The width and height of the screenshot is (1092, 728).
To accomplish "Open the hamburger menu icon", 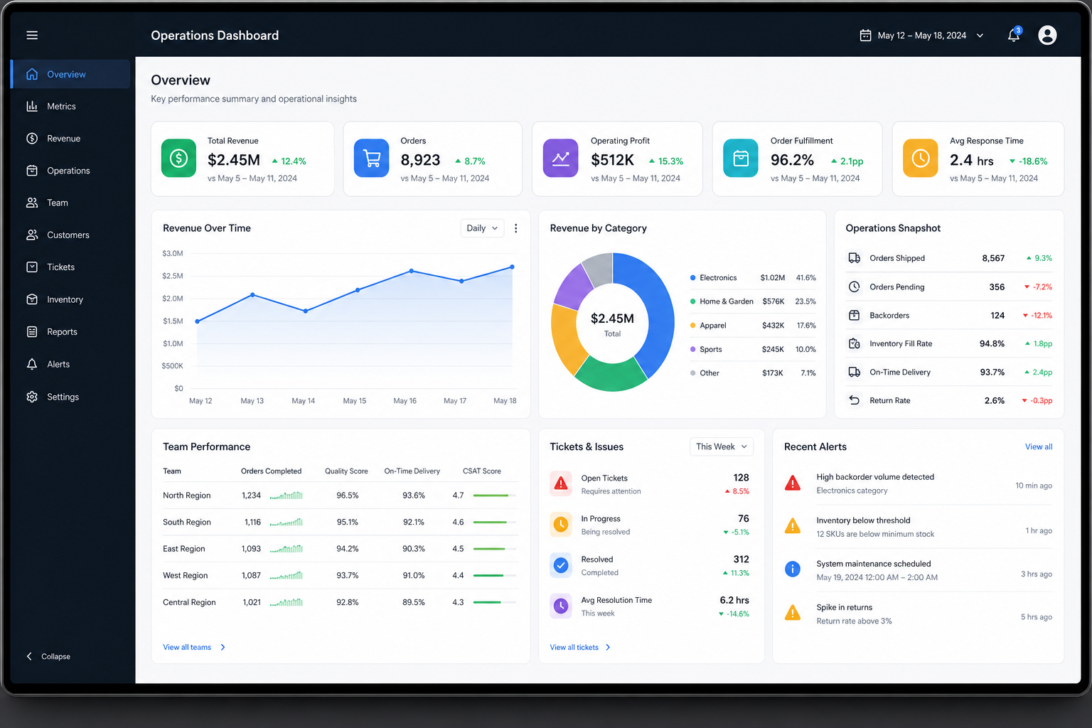I will (32, 35).
